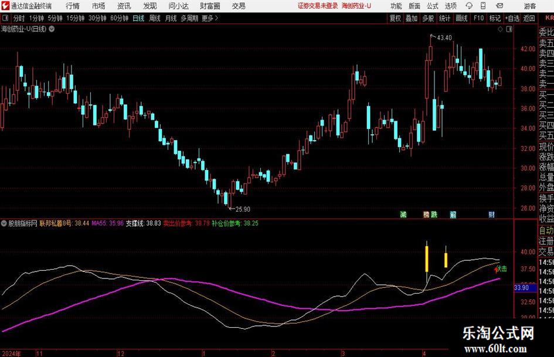Image resolution: width=554 pixels, height=357 pixels.
Task: Open the 资讯 menu
Action: pyautogui.click(x=124, y=6)
